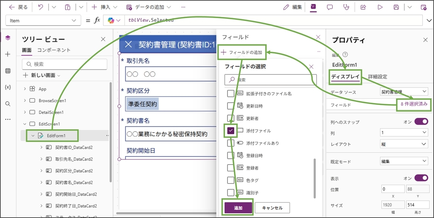Click the toolbar overflow ellipsis after データの追加
This screenshot has height=218, width=434.
(183, 7)
